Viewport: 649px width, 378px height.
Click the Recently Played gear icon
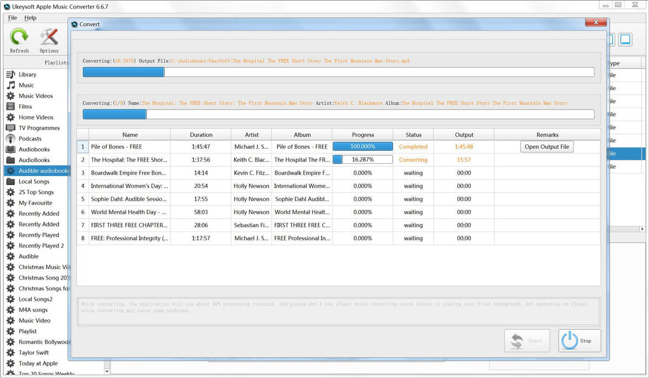click(10, 235)
